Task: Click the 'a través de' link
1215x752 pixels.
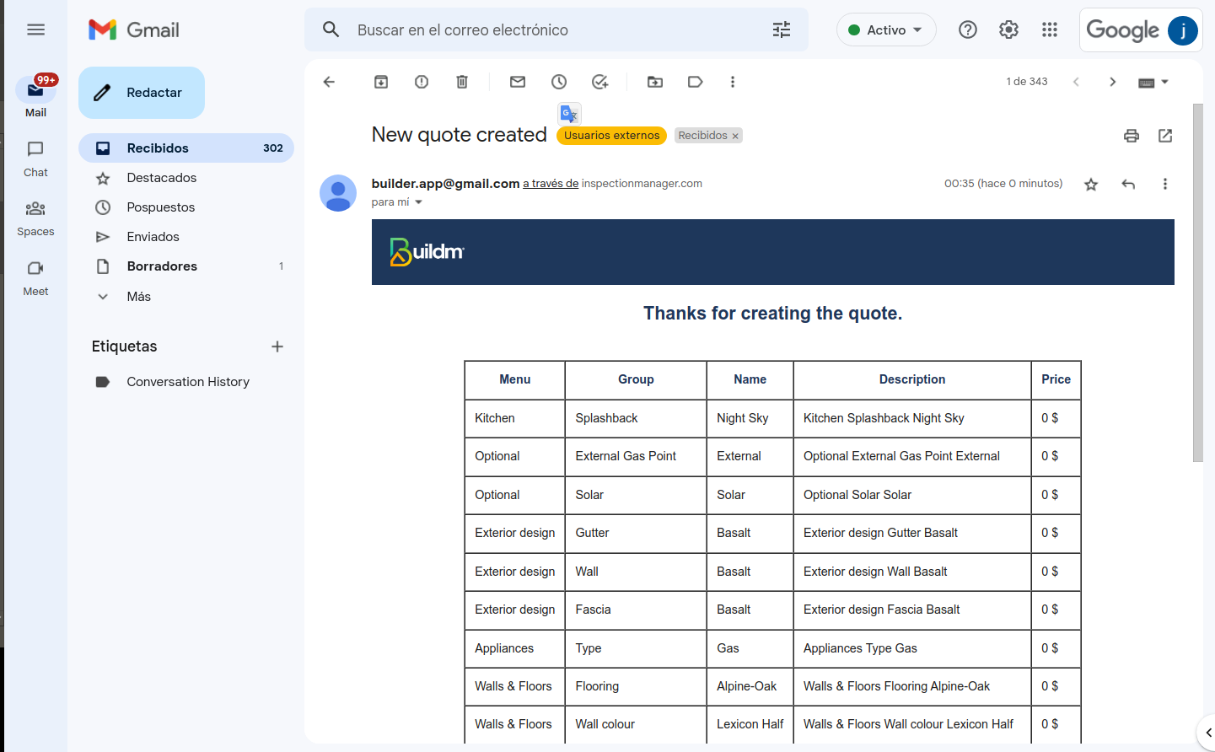Action: pos(551,184)
